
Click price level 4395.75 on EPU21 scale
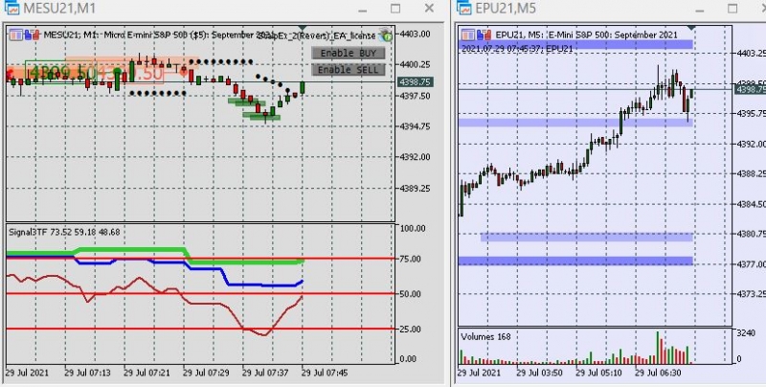[x=751, y=114]
